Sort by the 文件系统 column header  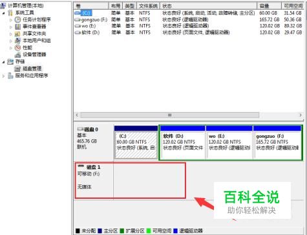point(148,6)
